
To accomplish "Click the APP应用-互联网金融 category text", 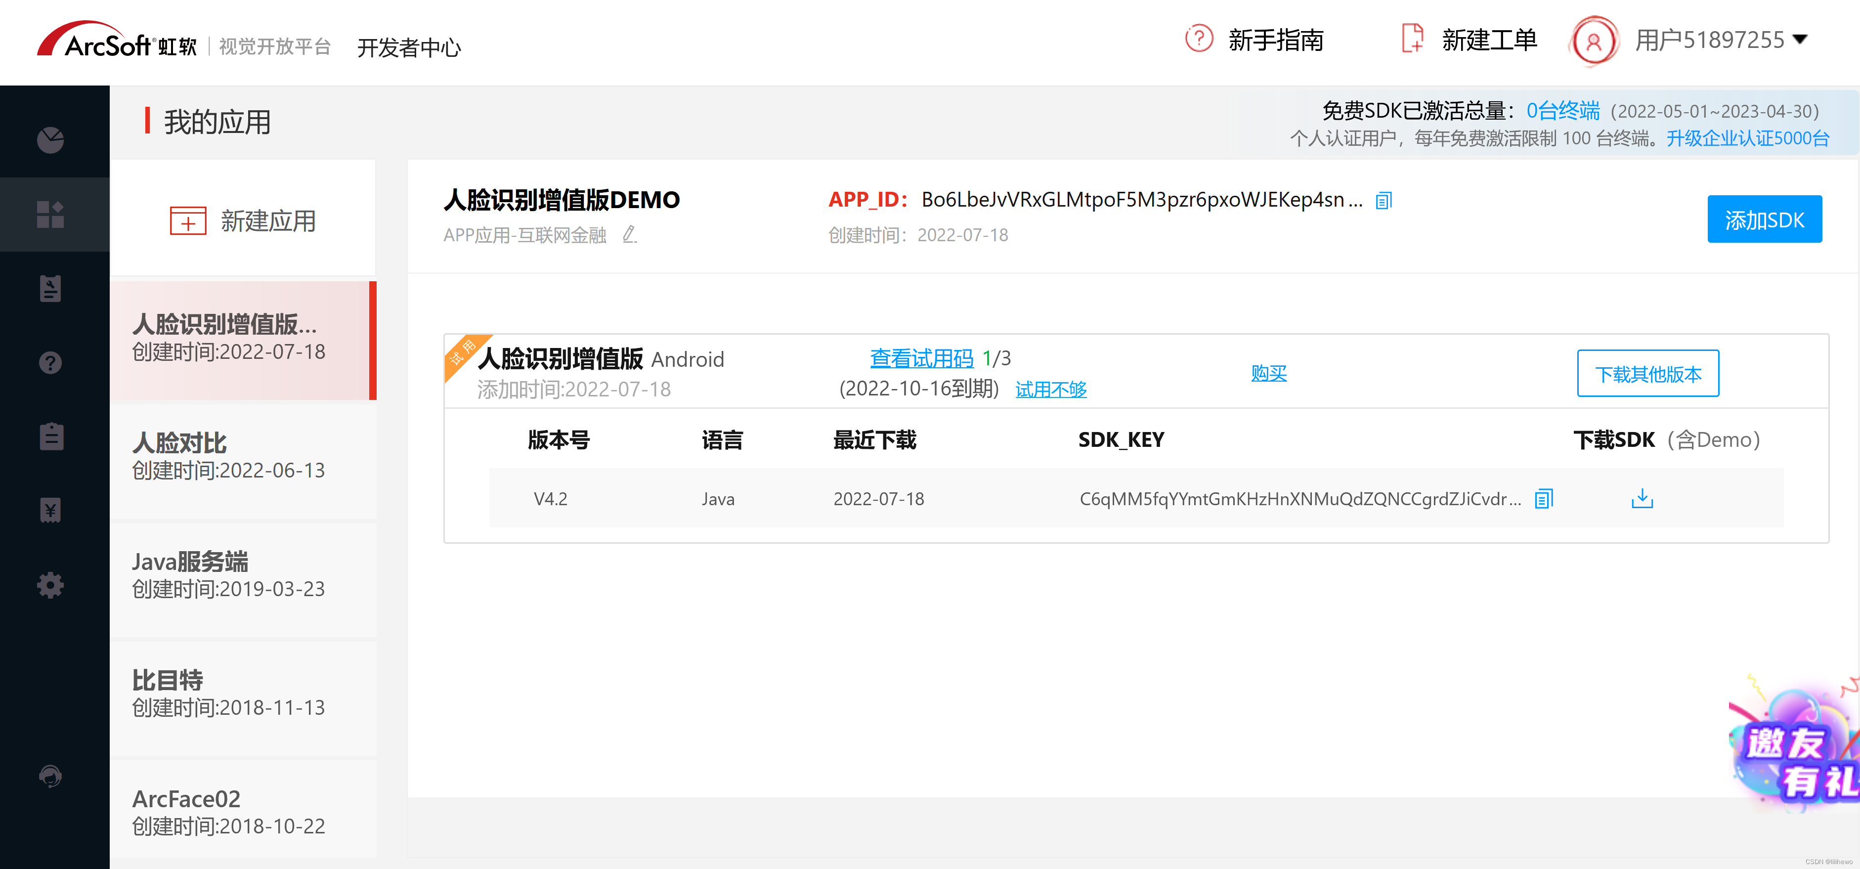I will [x=525, y=235].
